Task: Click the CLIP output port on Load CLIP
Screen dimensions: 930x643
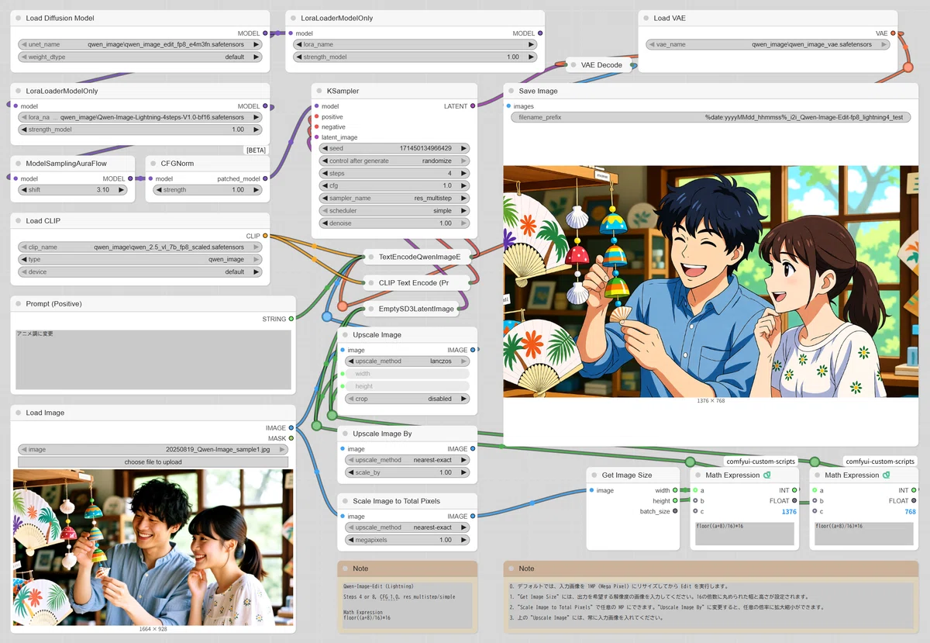Action: (x=265, y=236)
